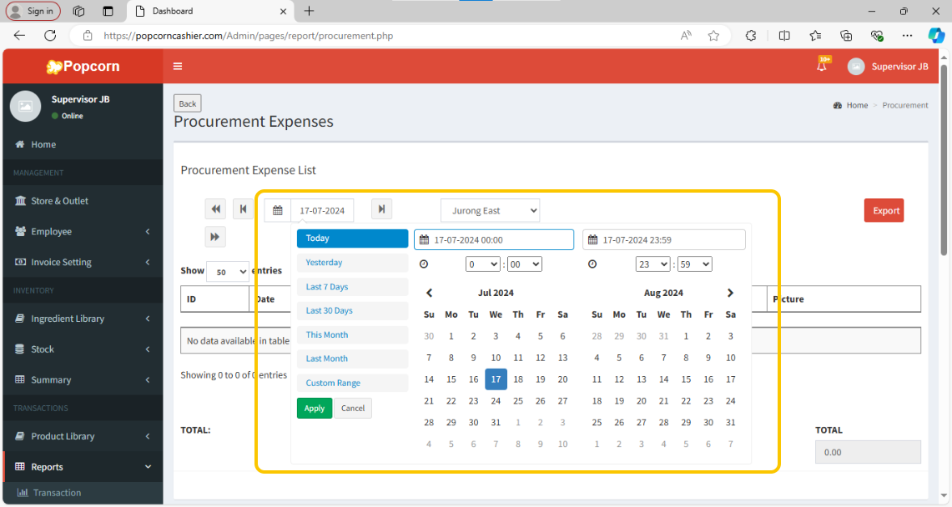This screenshot has height=507, width=952.
Task: Collapse the Reports sidebar menu
Action: (x=83, y=467)
